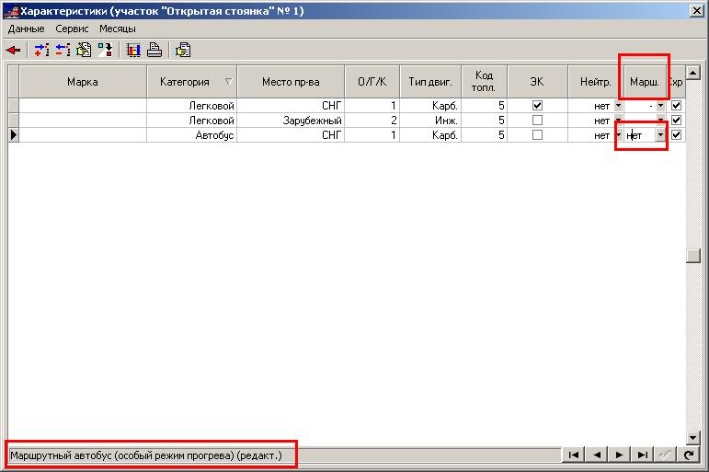Click the vertical scrollbar down arrow
The width and height of the screenshot is (709, 472).
tap(694, 437)
